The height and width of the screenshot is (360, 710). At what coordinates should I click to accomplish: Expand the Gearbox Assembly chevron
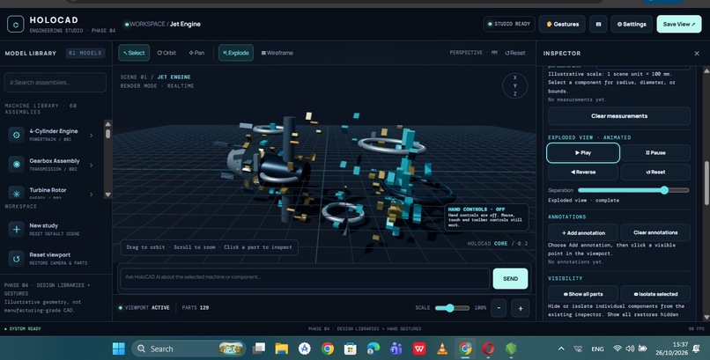coord(91,165)
